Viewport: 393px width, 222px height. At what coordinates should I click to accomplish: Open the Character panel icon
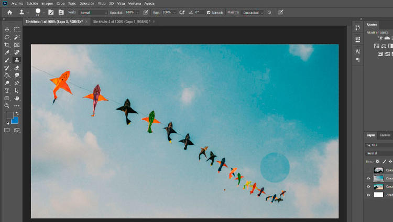358,51
